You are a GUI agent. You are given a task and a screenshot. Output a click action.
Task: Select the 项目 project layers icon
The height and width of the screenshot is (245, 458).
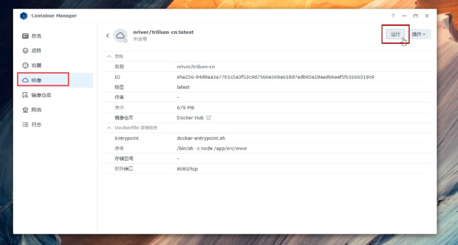(x=25, y=51)
